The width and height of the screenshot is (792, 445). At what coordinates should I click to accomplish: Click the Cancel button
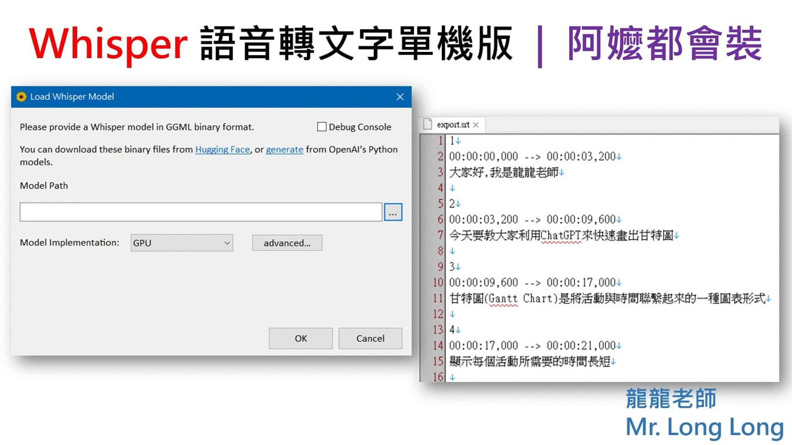tap(371, 338)
